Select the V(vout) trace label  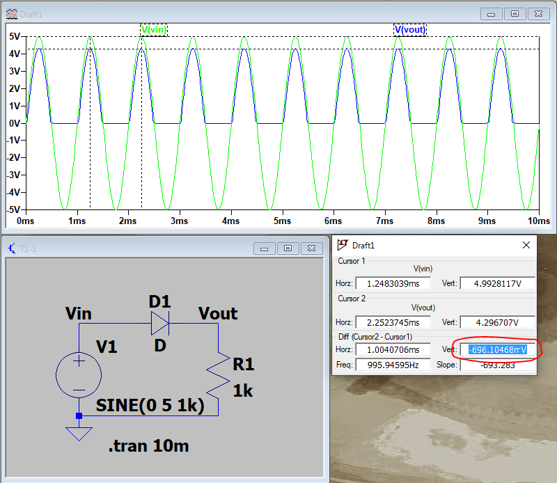tap(409, 29)
